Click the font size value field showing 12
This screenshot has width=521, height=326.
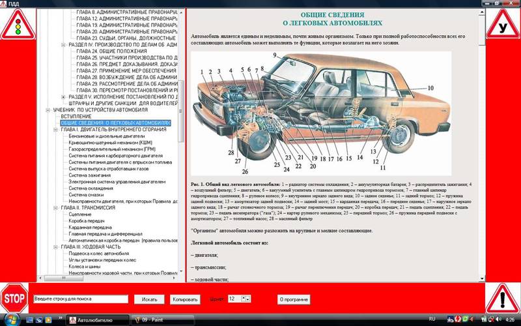point(234,299)
